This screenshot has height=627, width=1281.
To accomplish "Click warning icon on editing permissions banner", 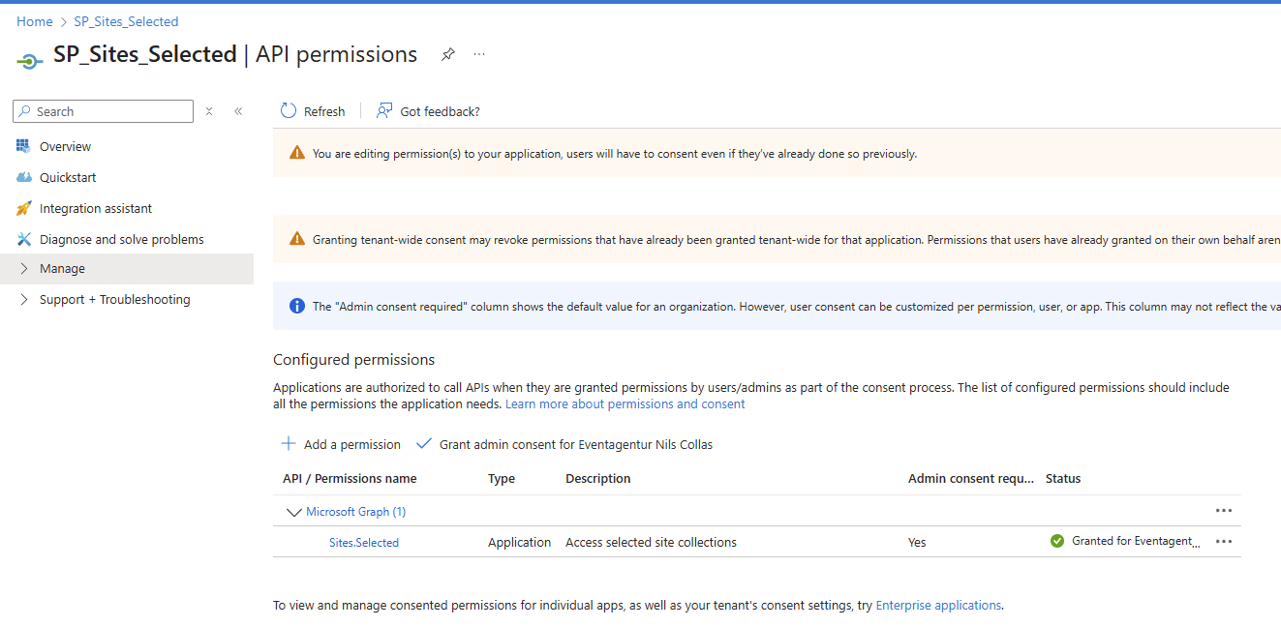I will tap(297, 153).
